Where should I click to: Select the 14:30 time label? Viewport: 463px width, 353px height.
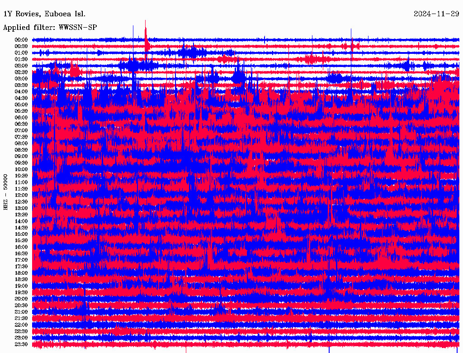point(21,228)
